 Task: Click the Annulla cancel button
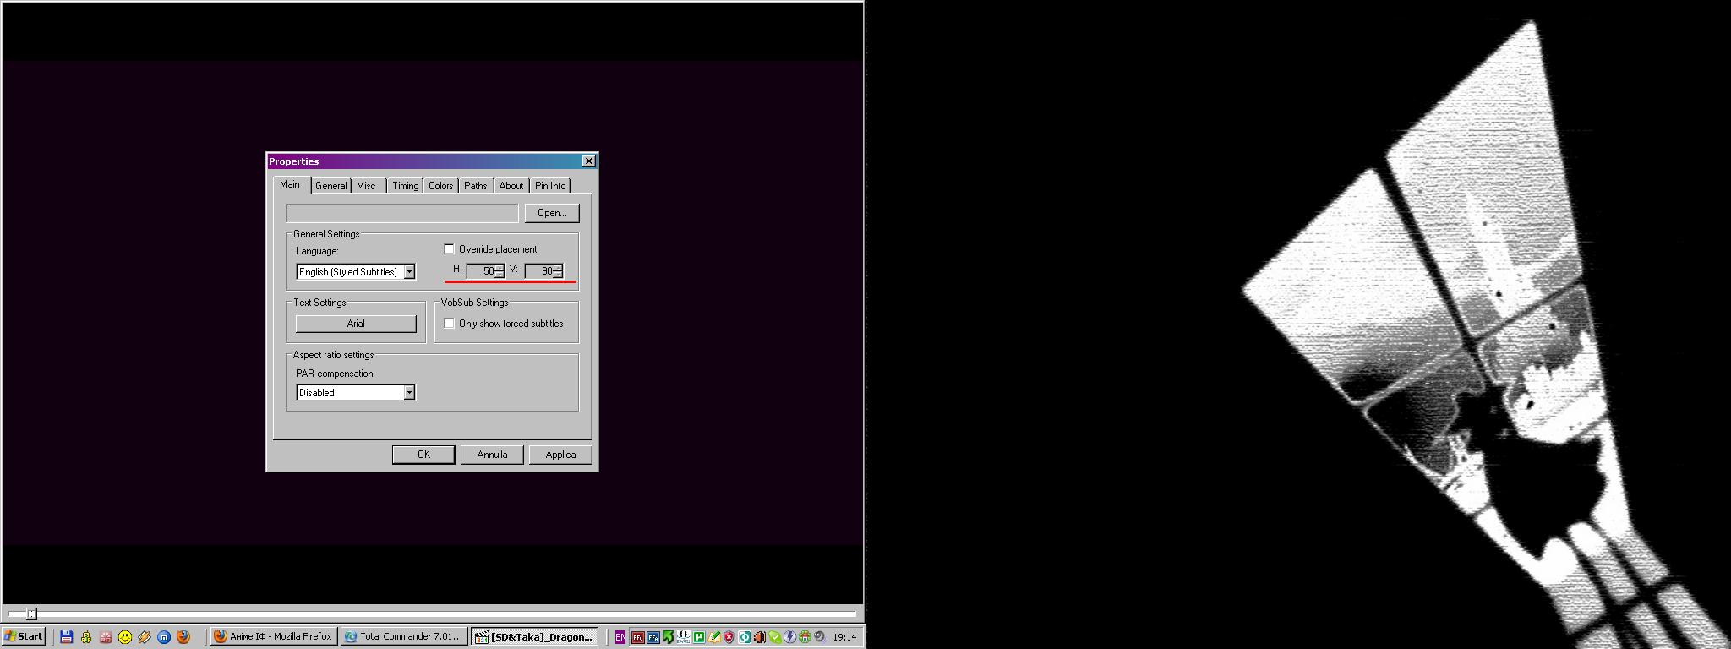tap(492, 455)
